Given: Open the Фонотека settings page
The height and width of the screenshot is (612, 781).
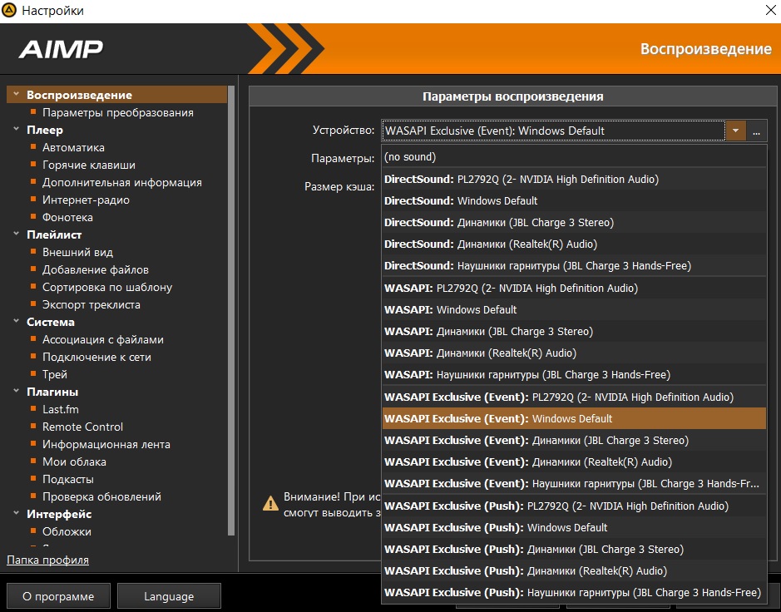Looking at the screenshot, I should point(67,217).
